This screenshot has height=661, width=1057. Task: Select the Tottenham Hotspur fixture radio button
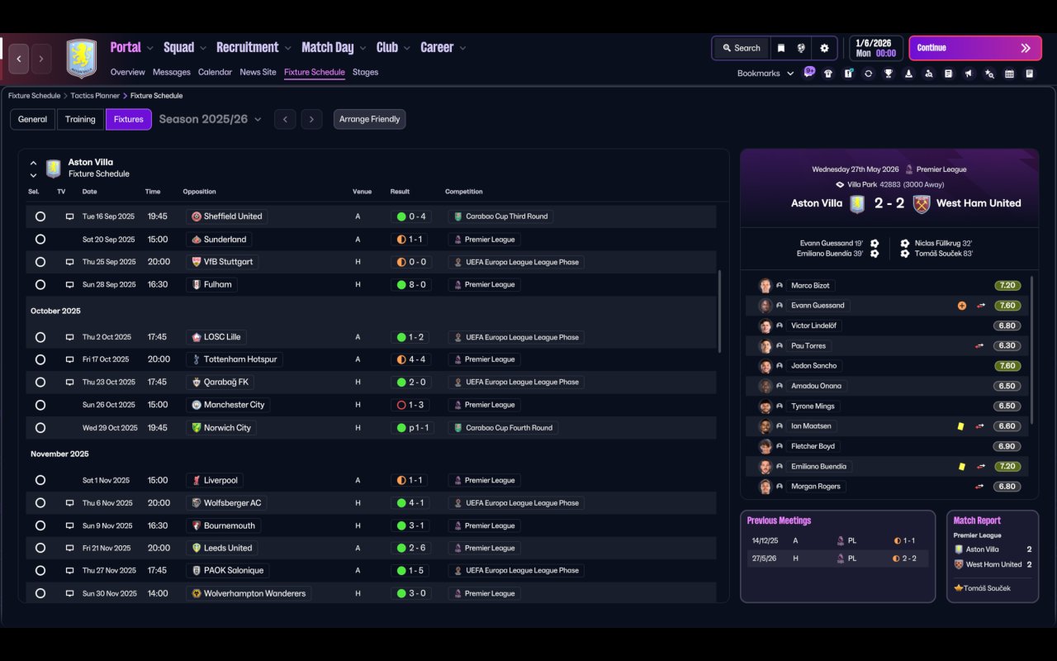[x=40, y=359]
